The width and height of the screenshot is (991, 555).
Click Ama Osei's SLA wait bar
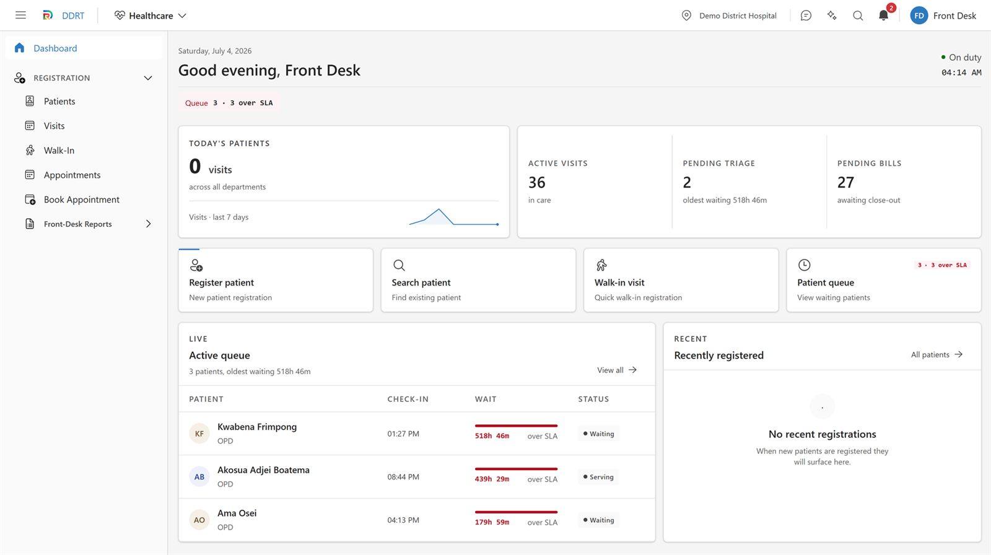pyautogui.click(x=516, y=512)
